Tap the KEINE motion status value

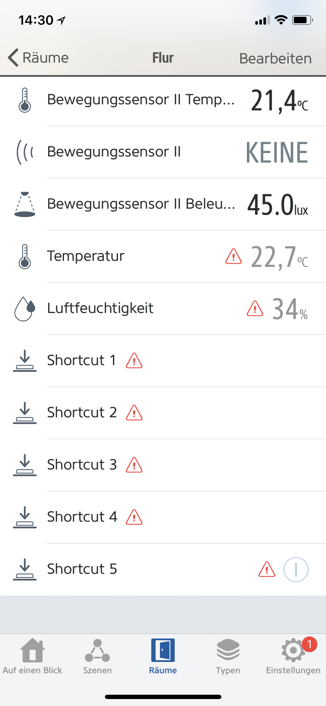coord(277,152)
